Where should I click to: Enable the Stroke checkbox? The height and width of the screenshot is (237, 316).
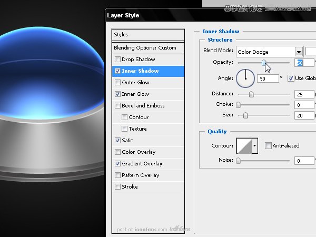pyautogui.click(x=117, y=187)
